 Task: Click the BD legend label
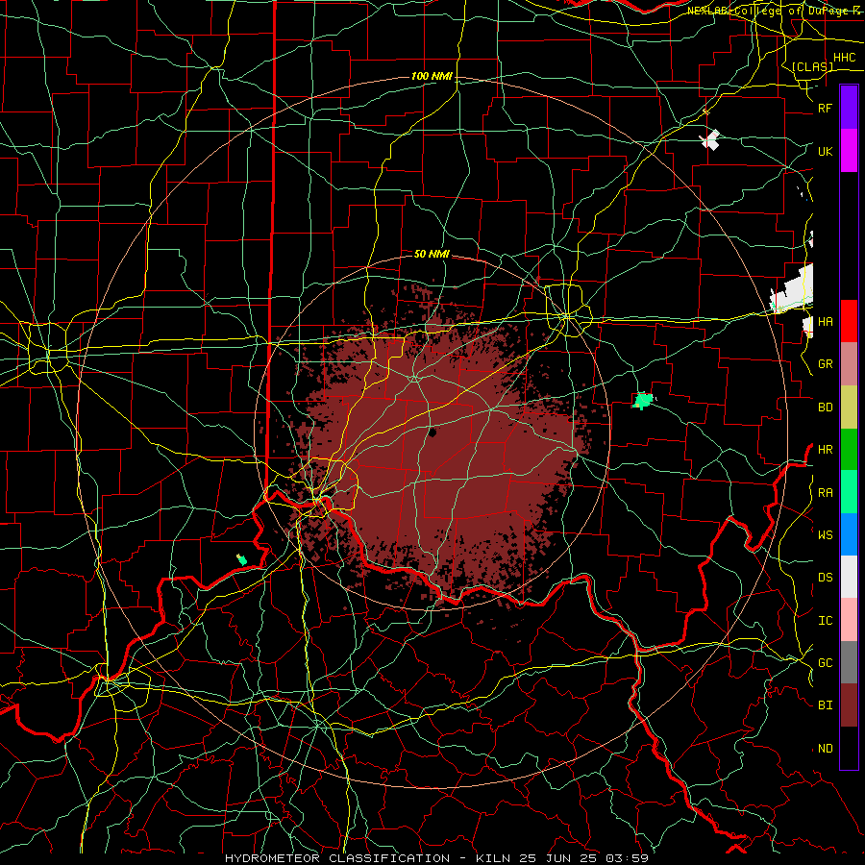(825, 408)
